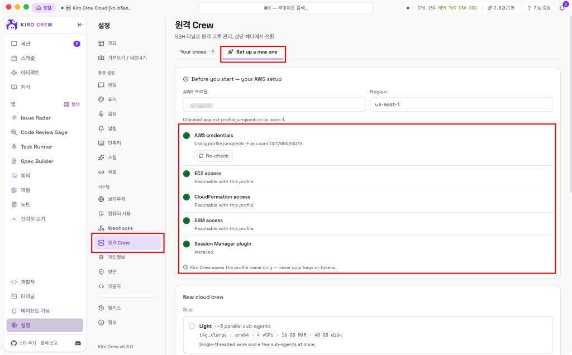Open the 노트 notes app

tap(45, 204)
